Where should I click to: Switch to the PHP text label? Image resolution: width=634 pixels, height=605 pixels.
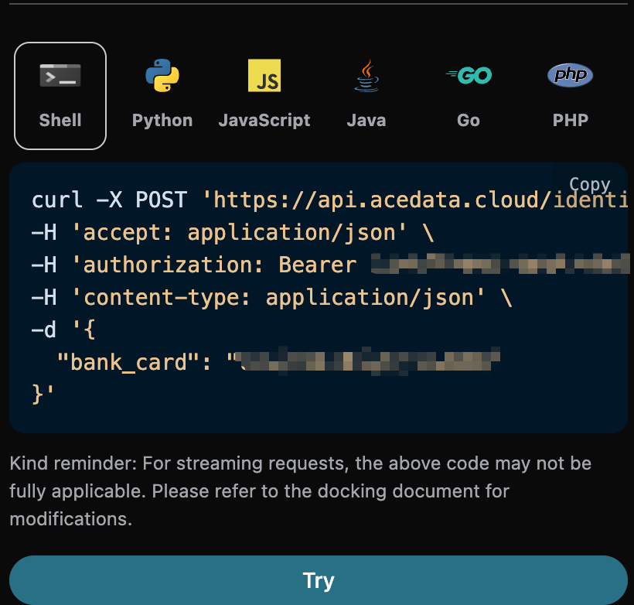[571, 120]
